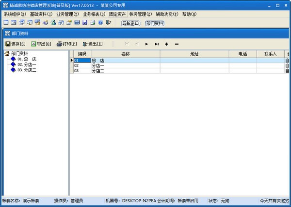Open the 业务管理(Y) menu
Image resolution: width=291 pixels, height=207 pixels.
[x=67, y=14]
